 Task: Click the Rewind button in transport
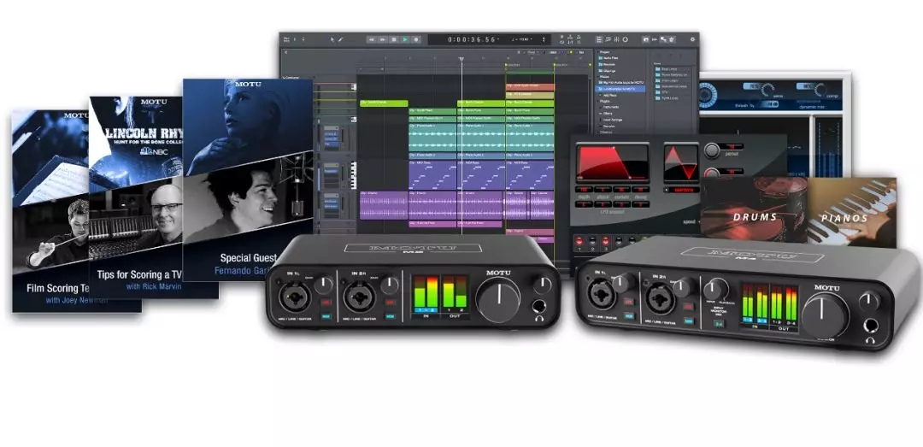coord(373,39)
